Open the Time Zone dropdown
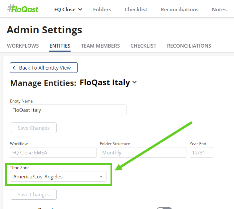This screenshot has width=234, height=209. (58, 176)
